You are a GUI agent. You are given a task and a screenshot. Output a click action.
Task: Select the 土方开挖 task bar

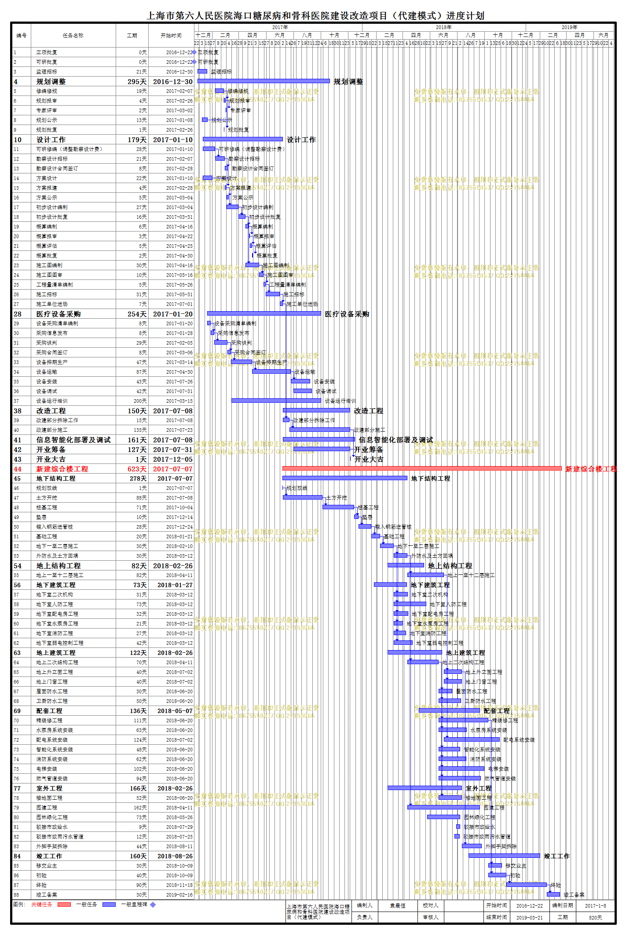[x=303, y=497]
